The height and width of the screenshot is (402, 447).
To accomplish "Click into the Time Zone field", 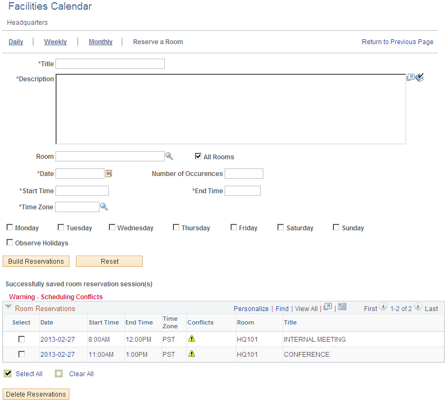I will (77, 207).
